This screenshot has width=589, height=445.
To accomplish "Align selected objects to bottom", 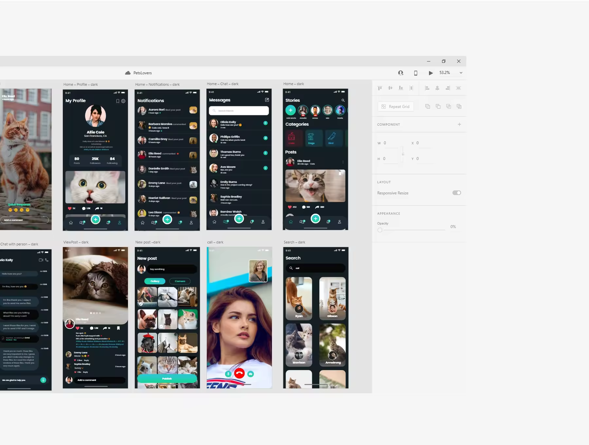I will 401,88.
